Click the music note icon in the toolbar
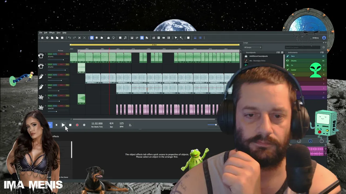This screenshot has height=194, width=346. coord(125,38)
